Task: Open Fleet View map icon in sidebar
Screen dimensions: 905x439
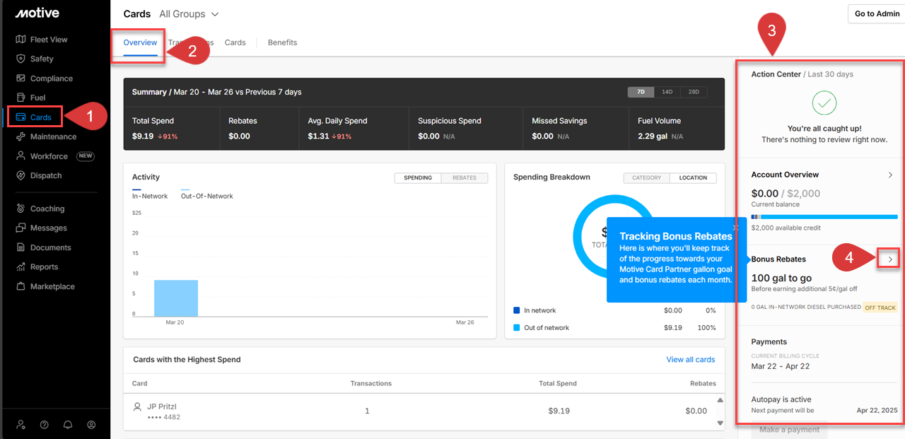Action: click(21, 40)
